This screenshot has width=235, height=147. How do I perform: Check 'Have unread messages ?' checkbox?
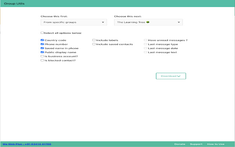click(x=145, y=40)
